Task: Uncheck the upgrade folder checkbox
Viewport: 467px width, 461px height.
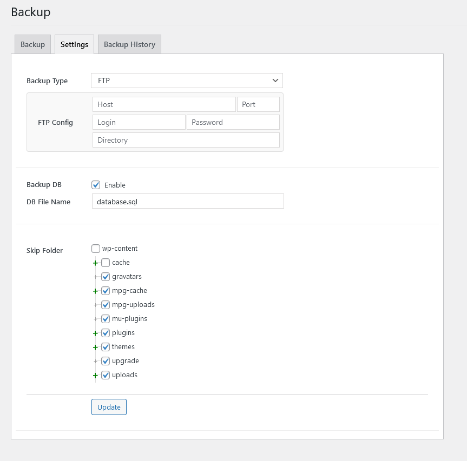Action: point(106,360)
